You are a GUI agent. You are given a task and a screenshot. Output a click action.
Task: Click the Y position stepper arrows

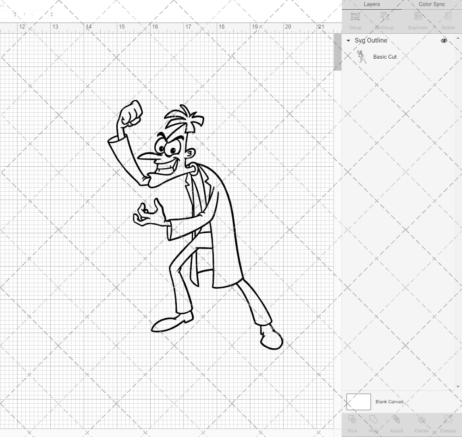click(x=52, y=14)
